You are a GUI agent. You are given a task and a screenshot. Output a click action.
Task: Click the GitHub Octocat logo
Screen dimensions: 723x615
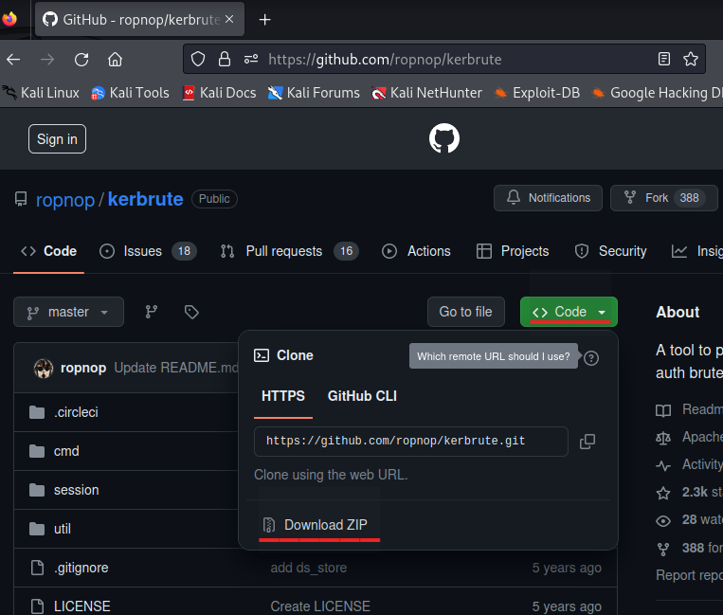(444, 137)
